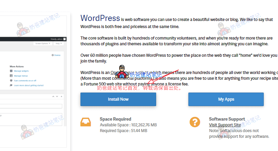Click the Manage widgets icon
Screen dimensions: 278x151
11,71
